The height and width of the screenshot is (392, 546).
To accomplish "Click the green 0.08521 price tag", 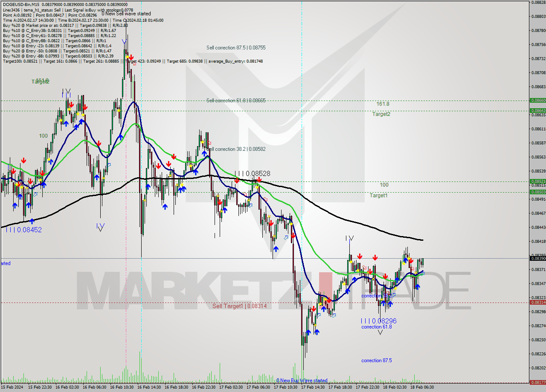I will click(537, 181).
